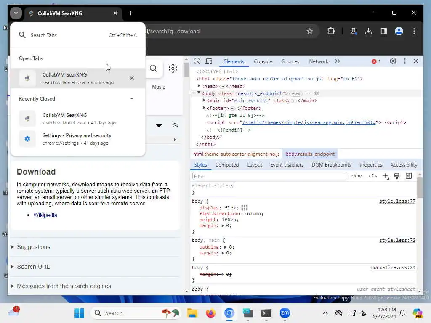Toggle rendering emulations brush icon

coord(397,176)
